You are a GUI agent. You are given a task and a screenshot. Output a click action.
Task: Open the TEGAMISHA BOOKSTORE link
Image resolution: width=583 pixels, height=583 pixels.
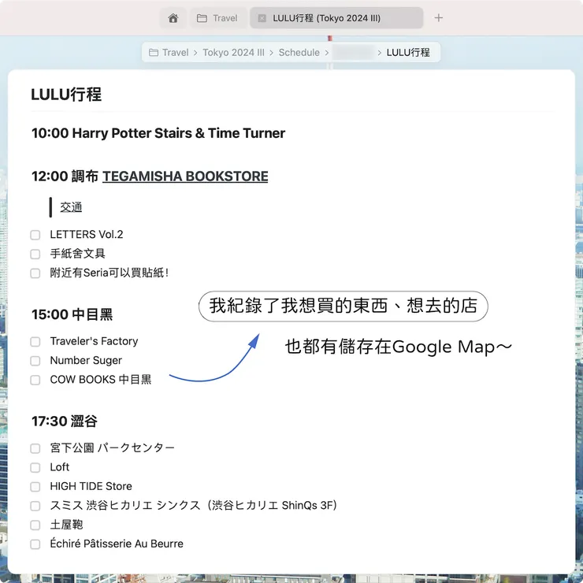coord(185,176)
